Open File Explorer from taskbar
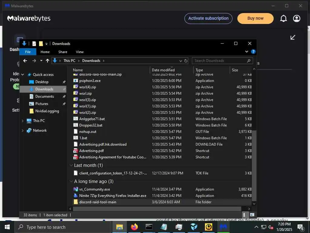This screenshot has height=233, width=310. [x=119, y=227]
